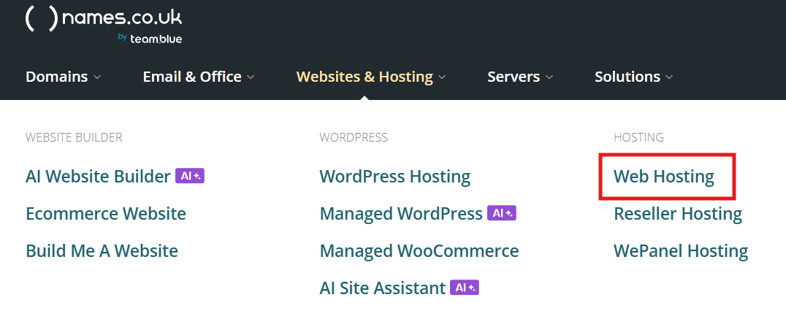The width and height of the screenshot is (786, 327).
Task: Open the Solutions navigation menu
Action: click(627, 77)
